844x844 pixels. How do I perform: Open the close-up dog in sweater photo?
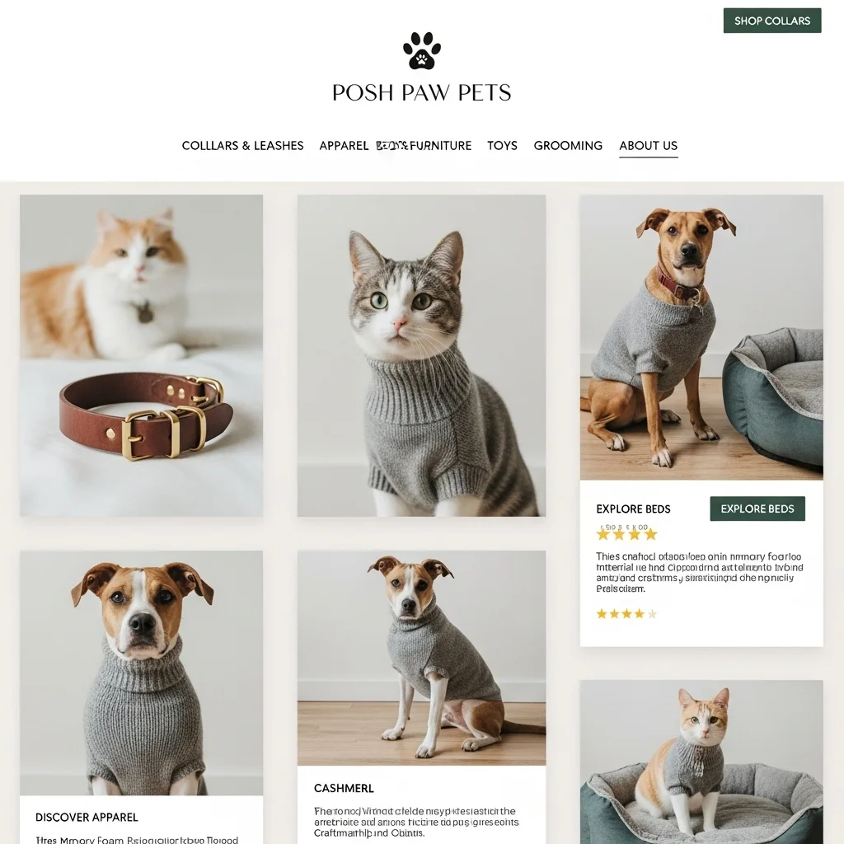click(x=142, y=673)
